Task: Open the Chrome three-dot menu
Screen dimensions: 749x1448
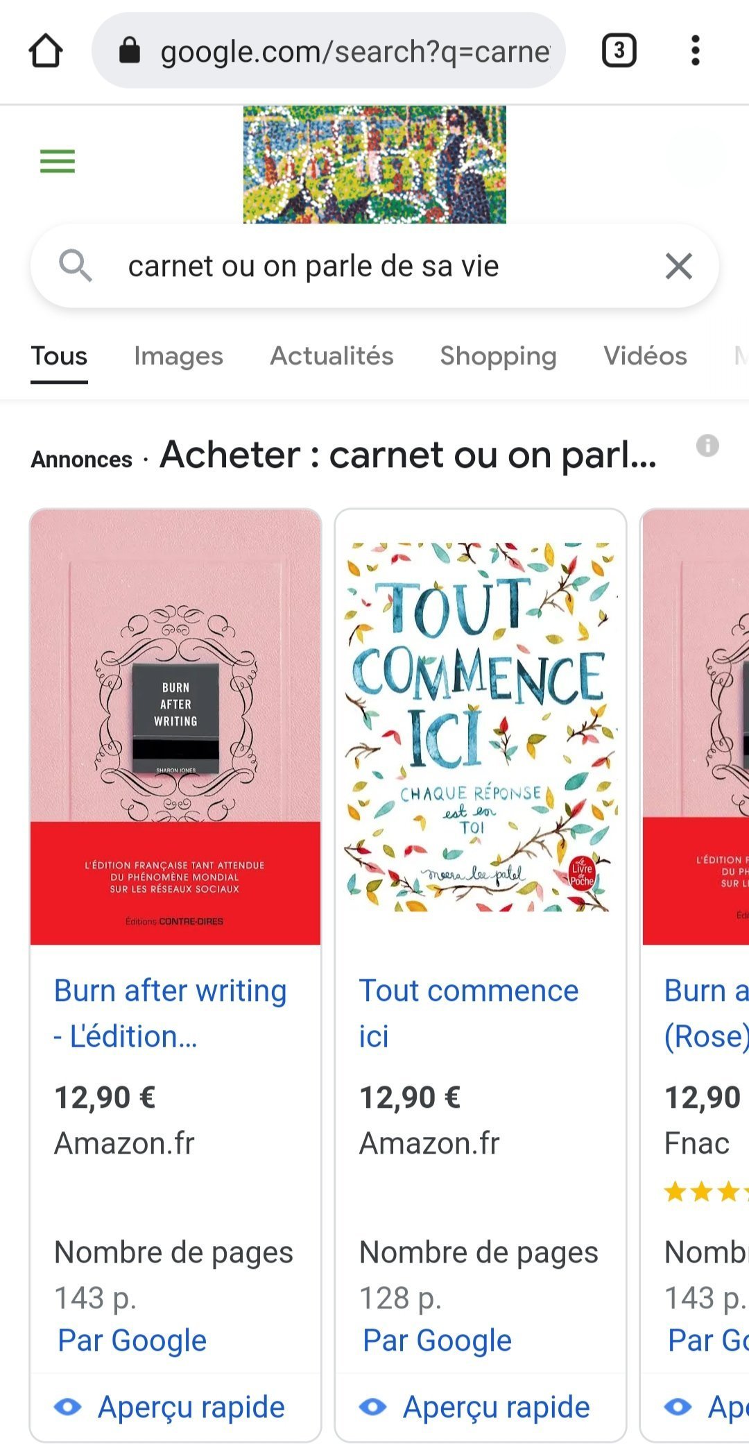Action: (x=695, y=51)
